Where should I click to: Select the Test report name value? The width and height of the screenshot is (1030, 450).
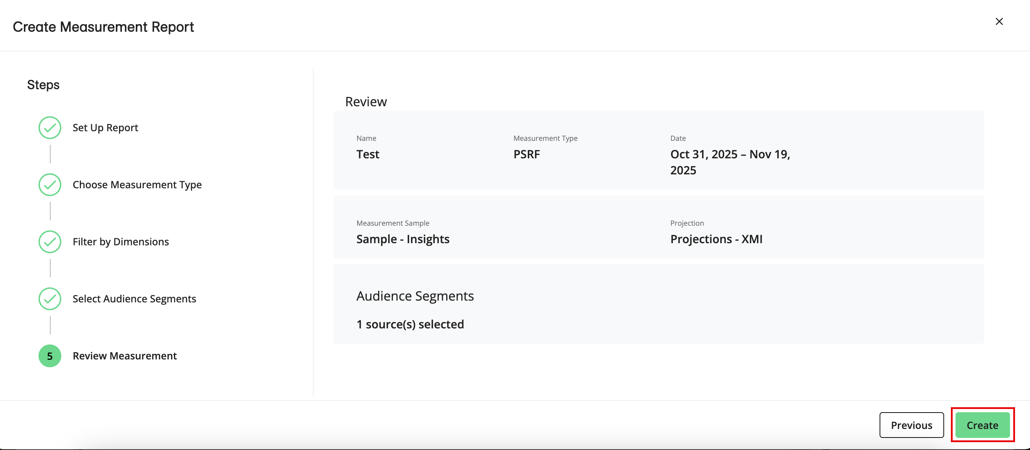tap(367, 154)
